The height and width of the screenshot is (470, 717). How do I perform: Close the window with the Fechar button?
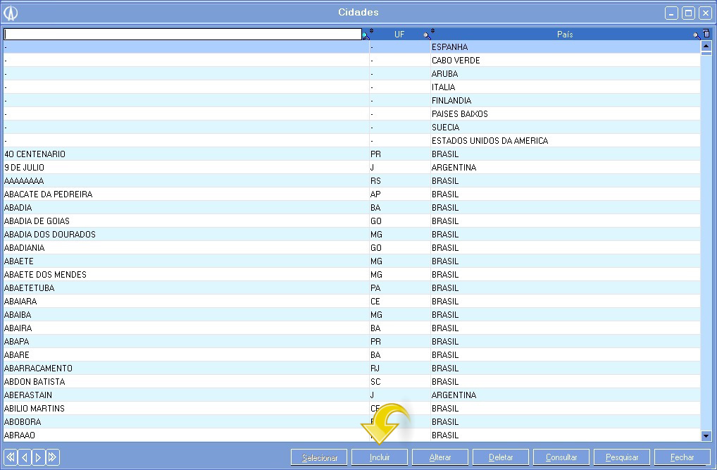[682, 457]
